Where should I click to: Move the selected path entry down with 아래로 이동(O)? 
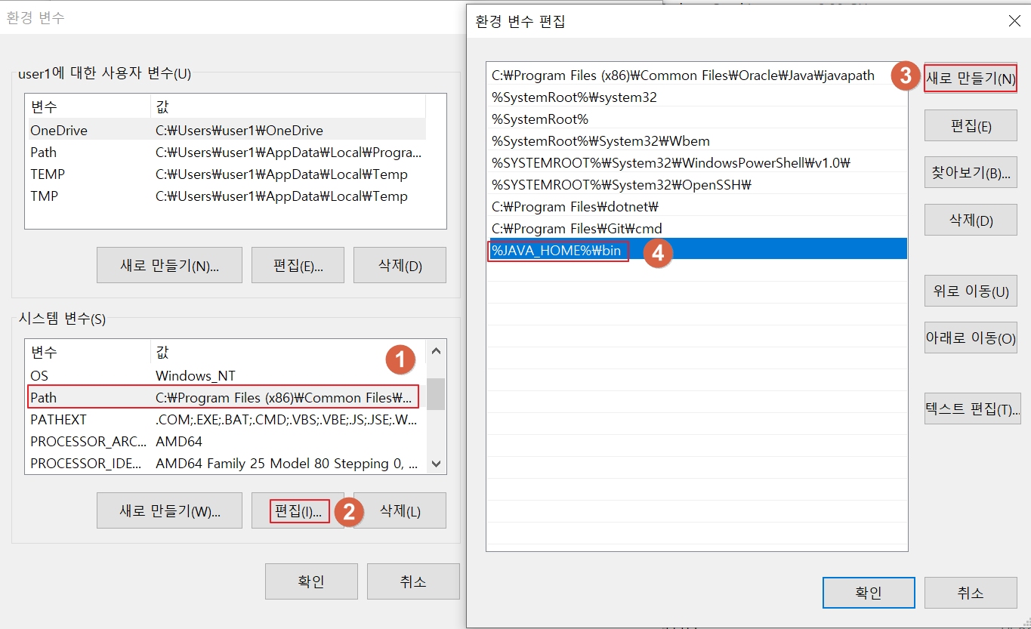coord(970,338)
